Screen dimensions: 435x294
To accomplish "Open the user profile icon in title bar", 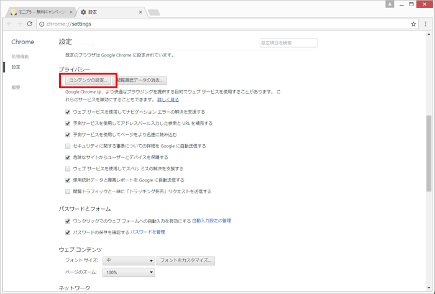I will click(x=390, y=4).
